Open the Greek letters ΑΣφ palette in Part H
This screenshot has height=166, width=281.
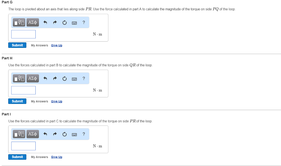tap(33, 78)
